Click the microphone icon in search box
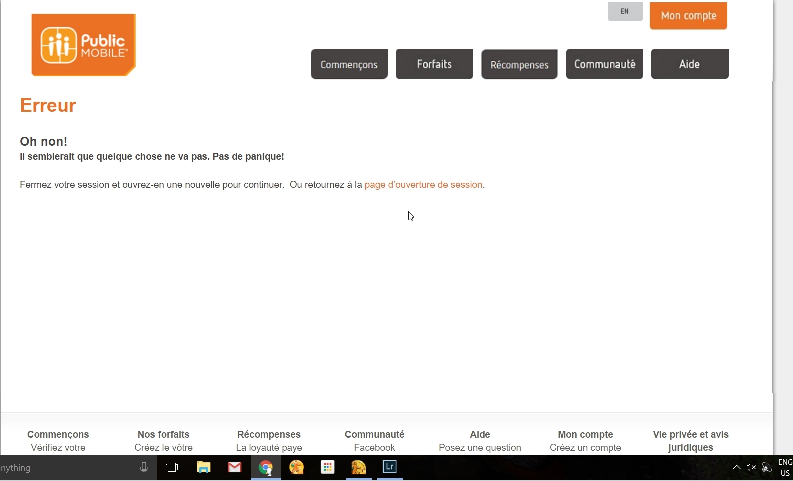Screen dimensions: 793x481 tap(144, 467)
